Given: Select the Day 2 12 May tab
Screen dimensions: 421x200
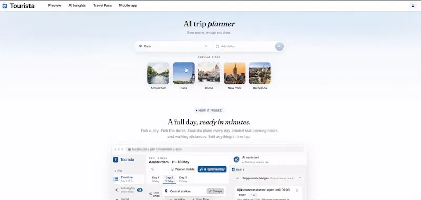Looking at the screenshot, I should click(x=169, y=179).
